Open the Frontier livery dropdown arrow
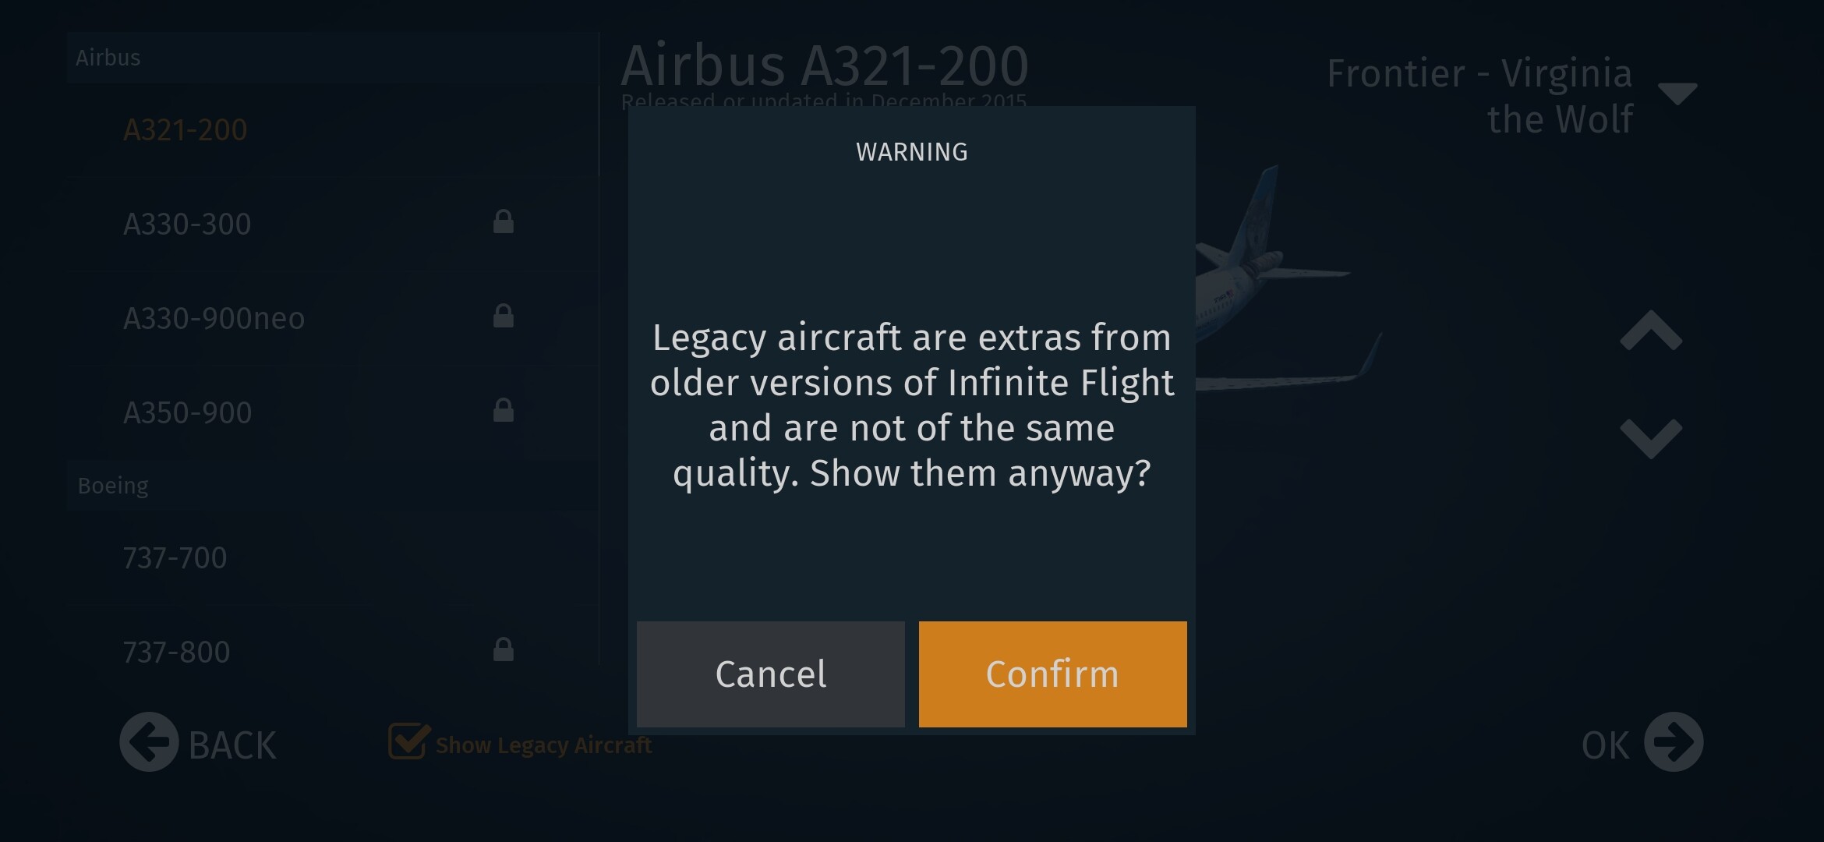The image size is (1824, 842). tap(1677, 94)
